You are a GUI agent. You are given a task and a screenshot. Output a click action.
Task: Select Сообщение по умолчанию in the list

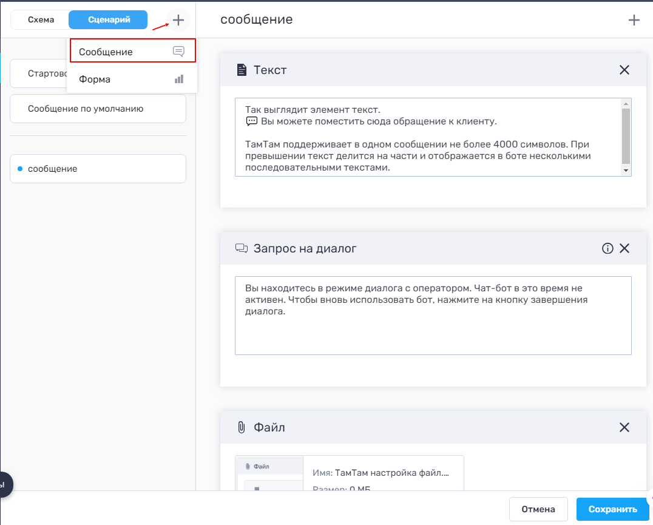click(x=98, y=109)
